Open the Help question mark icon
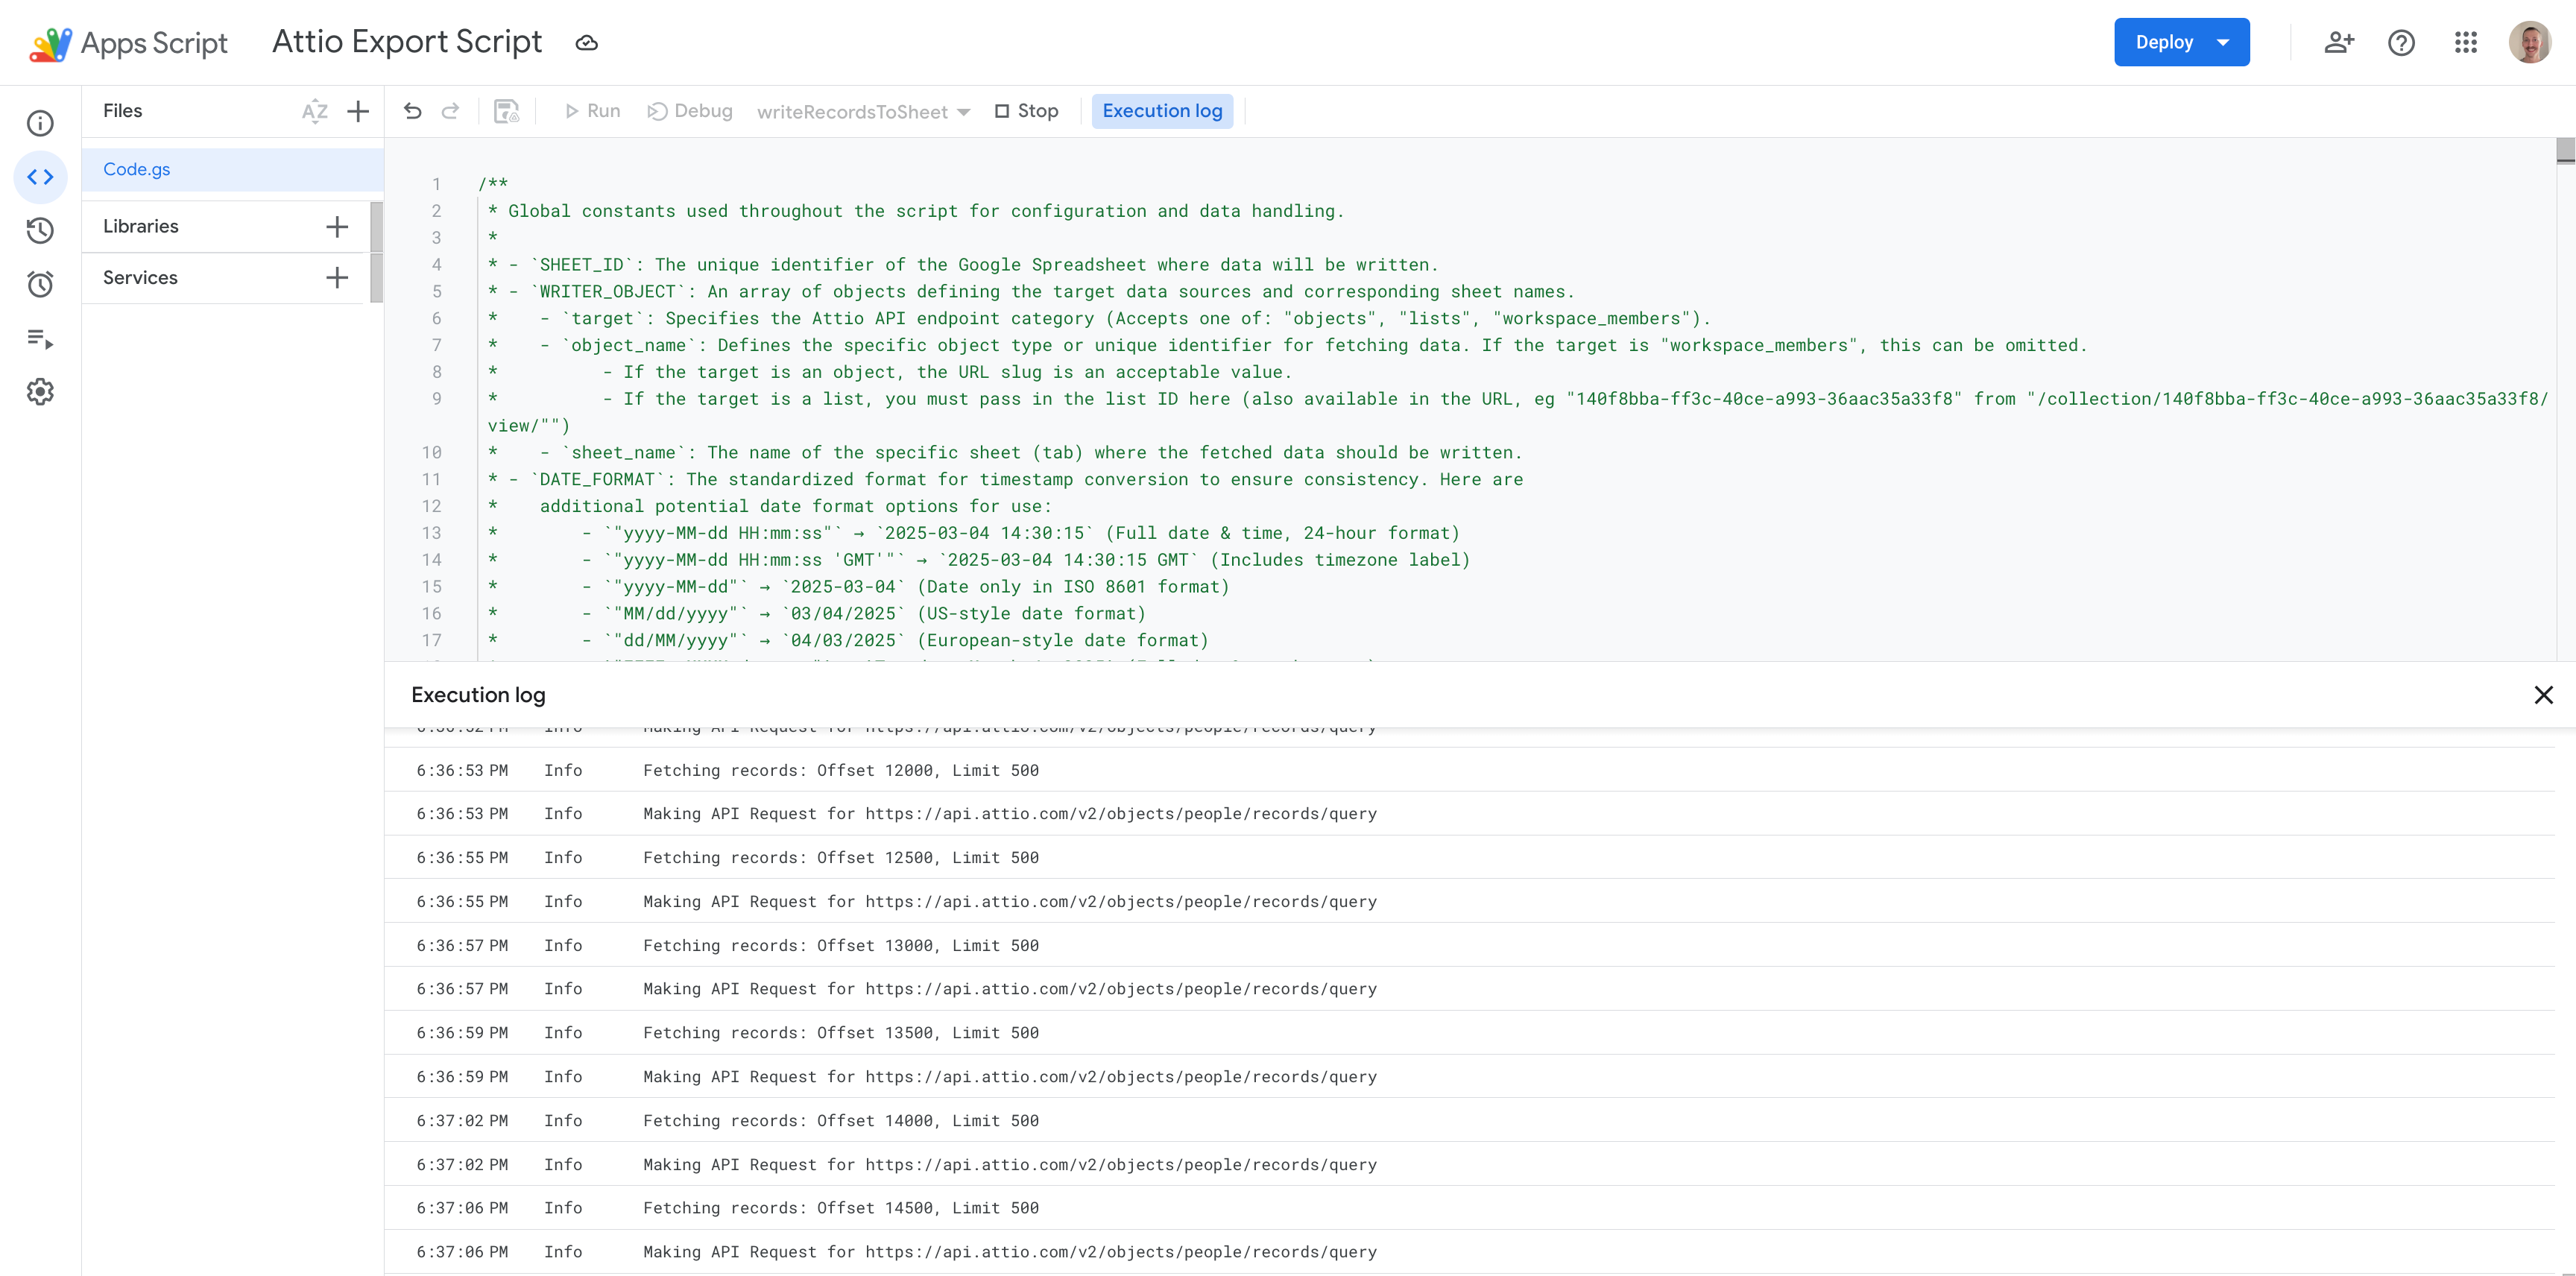The height and width of the screenshot is (1276, 2576). pos(2401,43)
